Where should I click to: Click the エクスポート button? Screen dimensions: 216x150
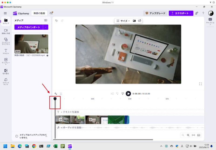pyautogui.click(x=181, y=13)
